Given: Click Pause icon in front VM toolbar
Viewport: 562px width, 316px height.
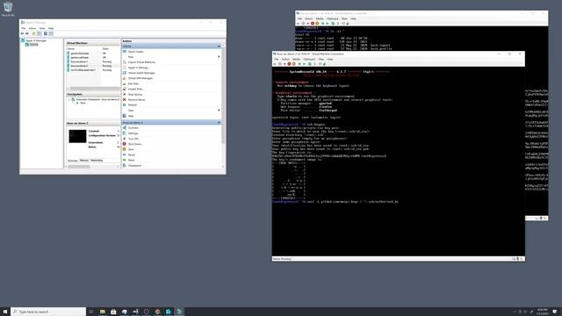Looking at the screenshot, I should pyautogui.click(x=299, y=64).
